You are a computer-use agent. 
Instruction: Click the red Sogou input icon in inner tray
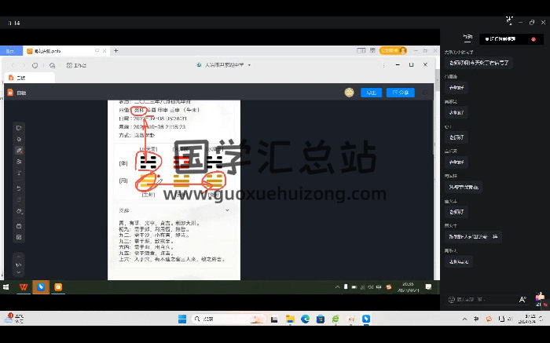click(x=388, y=287)
